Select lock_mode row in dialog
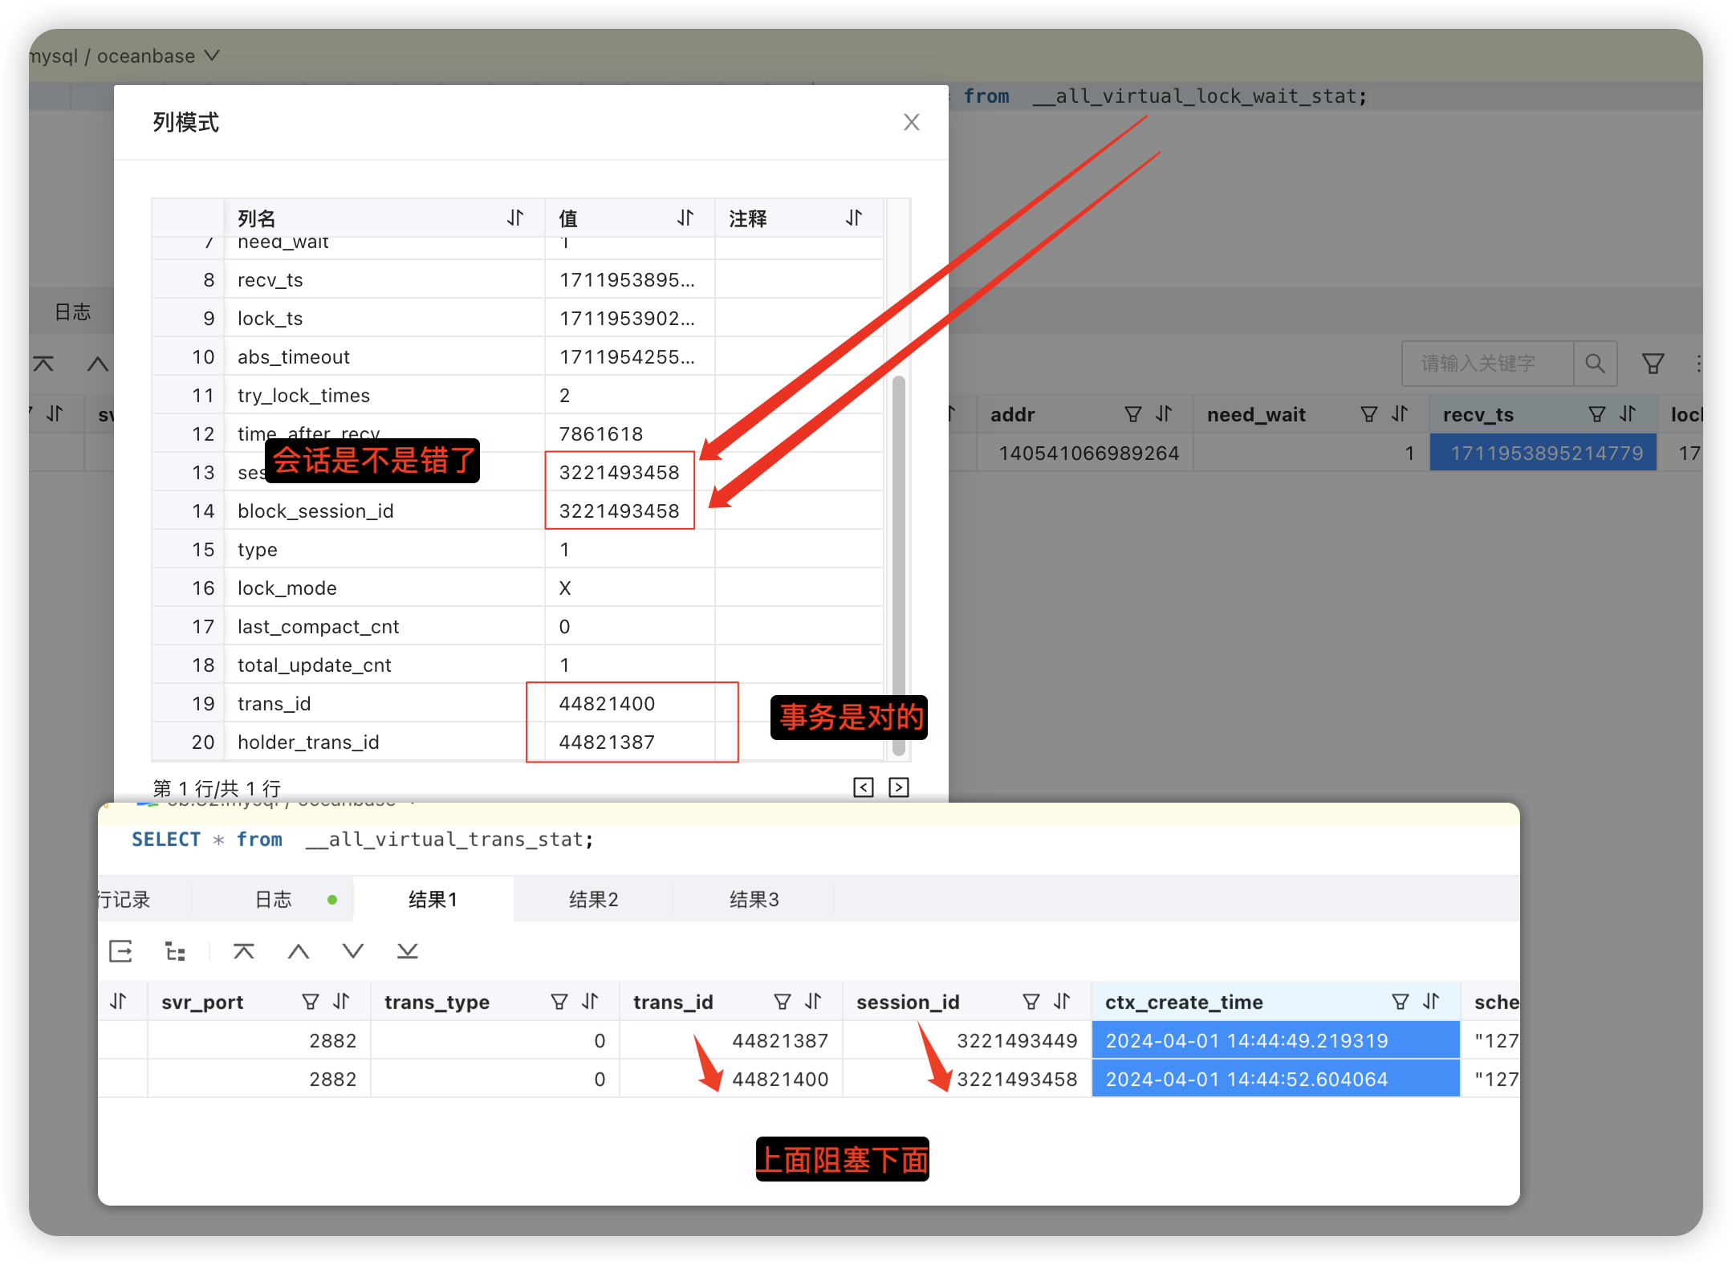Image resolution: width=1732 pixels, height=1265 pixels. (518, 588)
